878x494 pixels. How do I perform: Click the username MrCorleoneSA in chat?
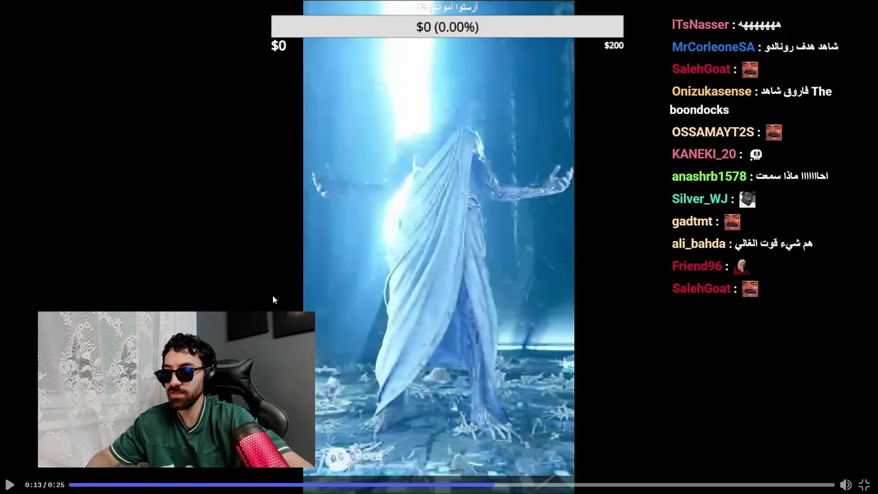pos(713,47)
